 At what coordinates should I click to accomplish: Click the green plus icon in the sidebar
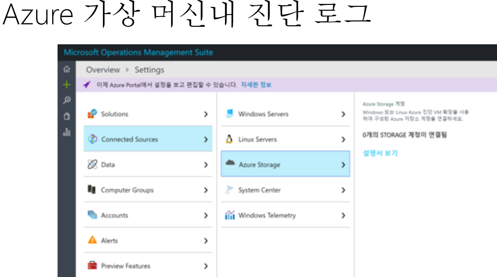pos(66,84)
